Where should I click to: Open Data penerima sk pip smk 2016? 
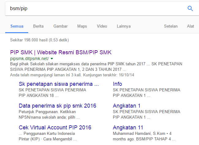[x=57, y=106]
